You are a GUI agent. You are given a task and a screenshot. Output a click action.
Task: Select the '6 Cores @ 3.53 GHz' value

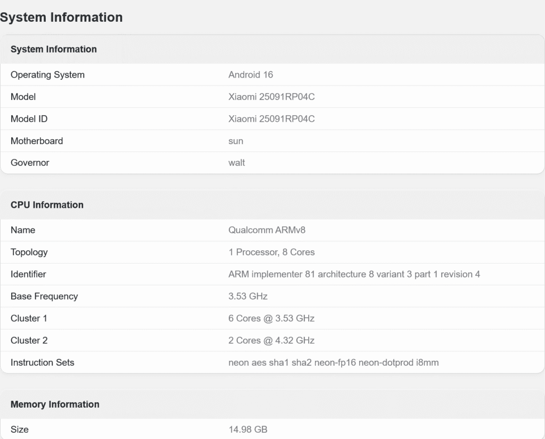click(x=271, y=318)
